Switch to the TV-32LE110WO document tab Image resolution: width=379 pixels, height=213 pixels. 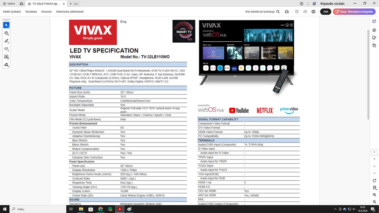46,4
